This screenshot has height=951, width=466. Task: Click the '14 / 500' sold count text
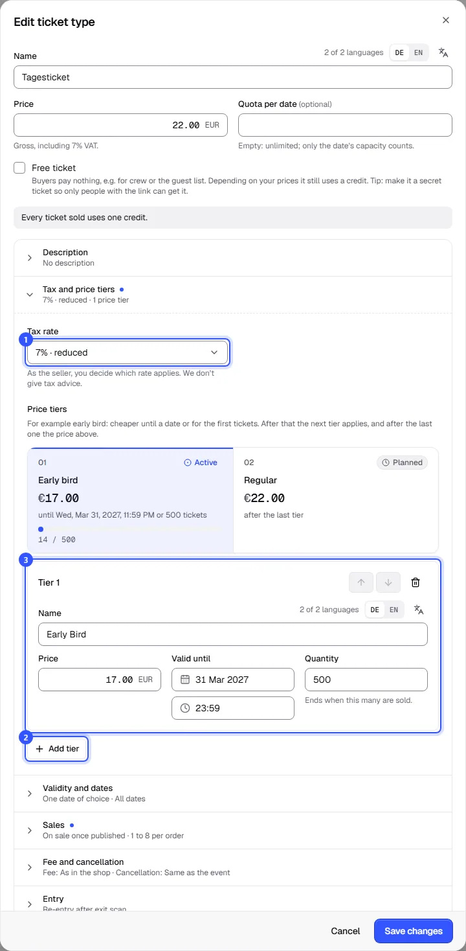pos(57,540)
